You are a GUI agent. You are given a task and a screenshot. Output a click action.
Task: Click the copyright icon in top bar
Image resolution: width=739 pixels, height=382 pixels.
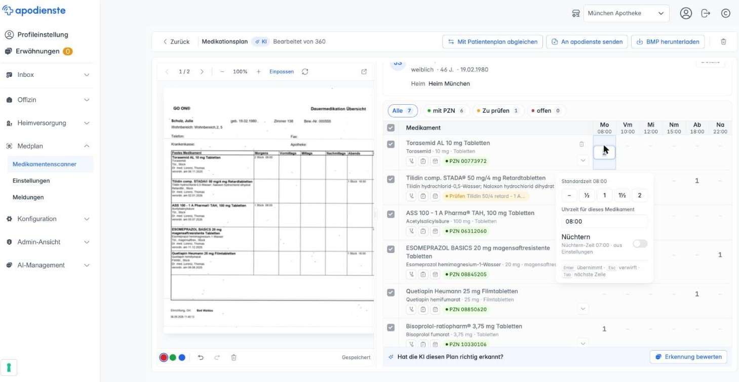point(725,14)
